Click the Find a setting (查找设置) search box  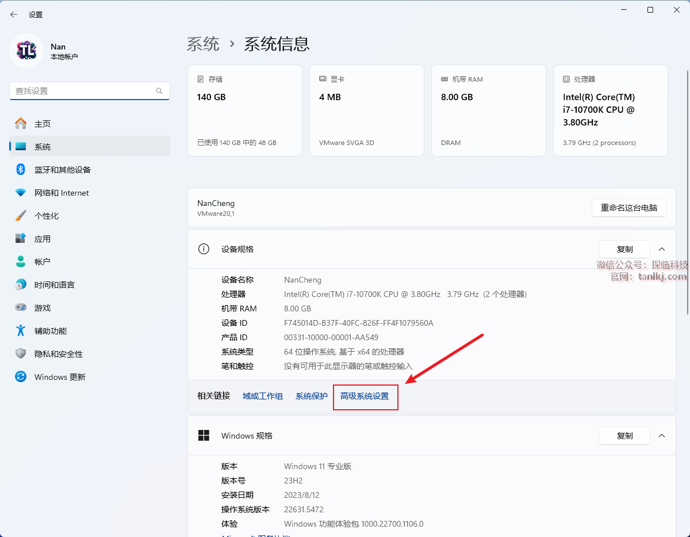(83, 91)
